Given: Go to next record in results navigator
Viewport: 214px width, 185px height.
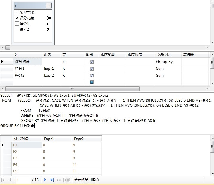Looking at the screenshot, I should coord(45,180).
